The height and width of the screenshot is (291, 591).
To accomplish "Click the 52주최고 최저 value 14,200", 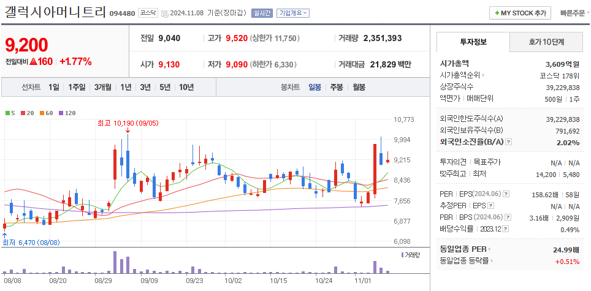I will (546, 175).
